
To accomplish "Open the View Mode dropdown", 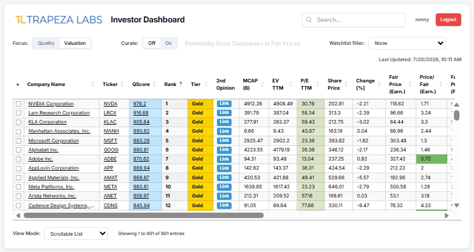I will click(x=76, y=234).
